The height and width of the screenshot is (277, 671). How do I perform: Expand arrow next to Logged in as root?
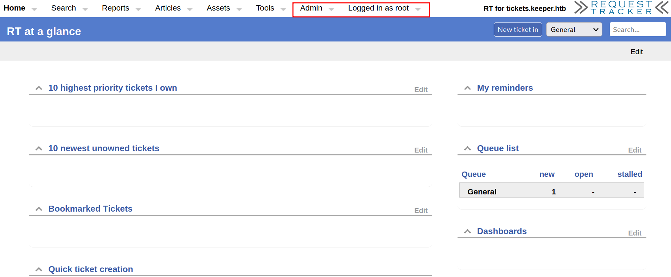point(418,9)
